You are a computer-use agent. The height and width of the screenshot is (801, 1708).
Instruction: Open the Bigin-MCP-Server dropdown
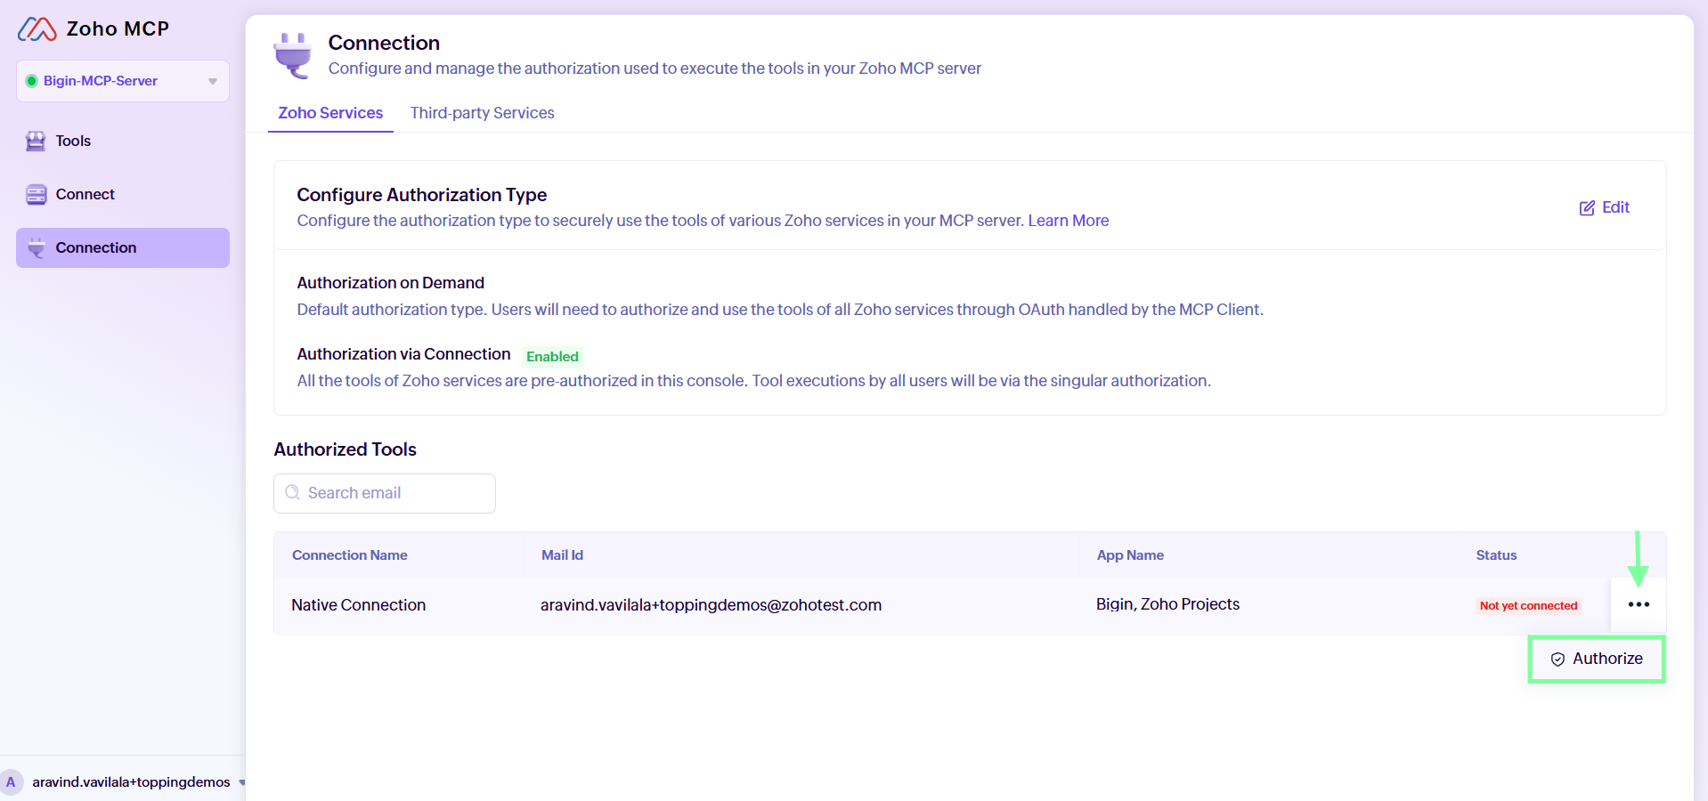tap(123, 81)
